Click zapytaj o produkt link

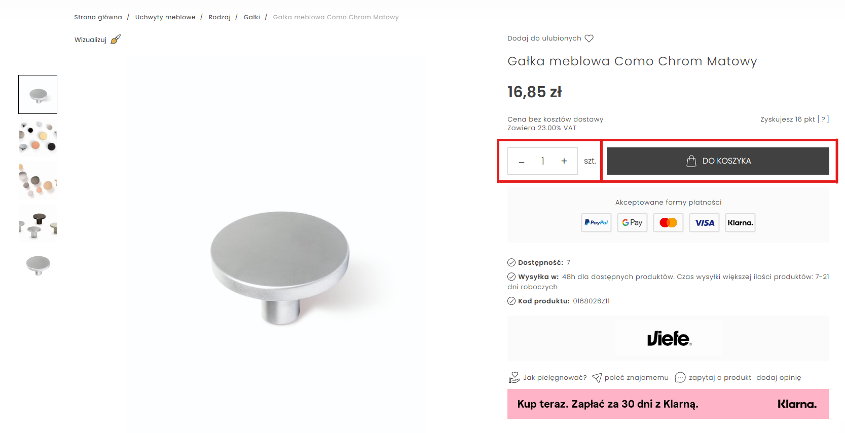pyautogui.click(x=713, y=377)
